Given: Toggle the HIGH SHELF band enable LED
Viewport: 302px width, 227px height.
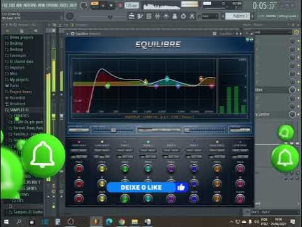Looking at the screenshot, I should coord(217,142).
